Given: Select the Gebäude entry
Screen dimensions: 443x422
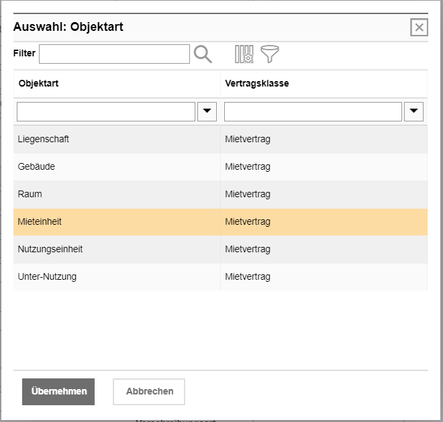Looking at the screenshot, I should click(x=37, y=167).
